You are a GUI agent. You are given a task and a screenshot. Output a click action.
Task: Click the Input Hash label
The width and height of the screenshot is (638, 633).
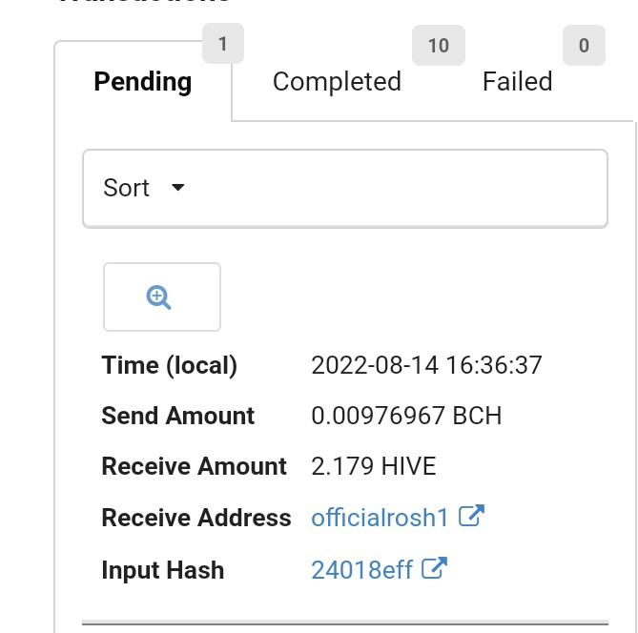163,569
